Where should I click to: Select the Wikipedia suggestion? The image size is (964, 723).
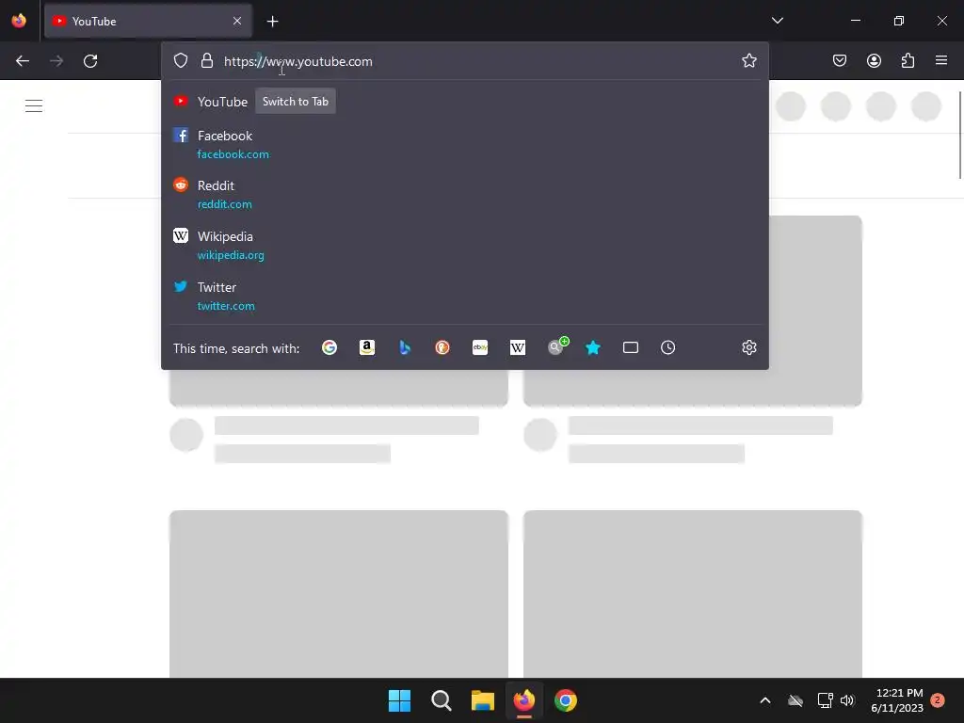pos(465,246)
